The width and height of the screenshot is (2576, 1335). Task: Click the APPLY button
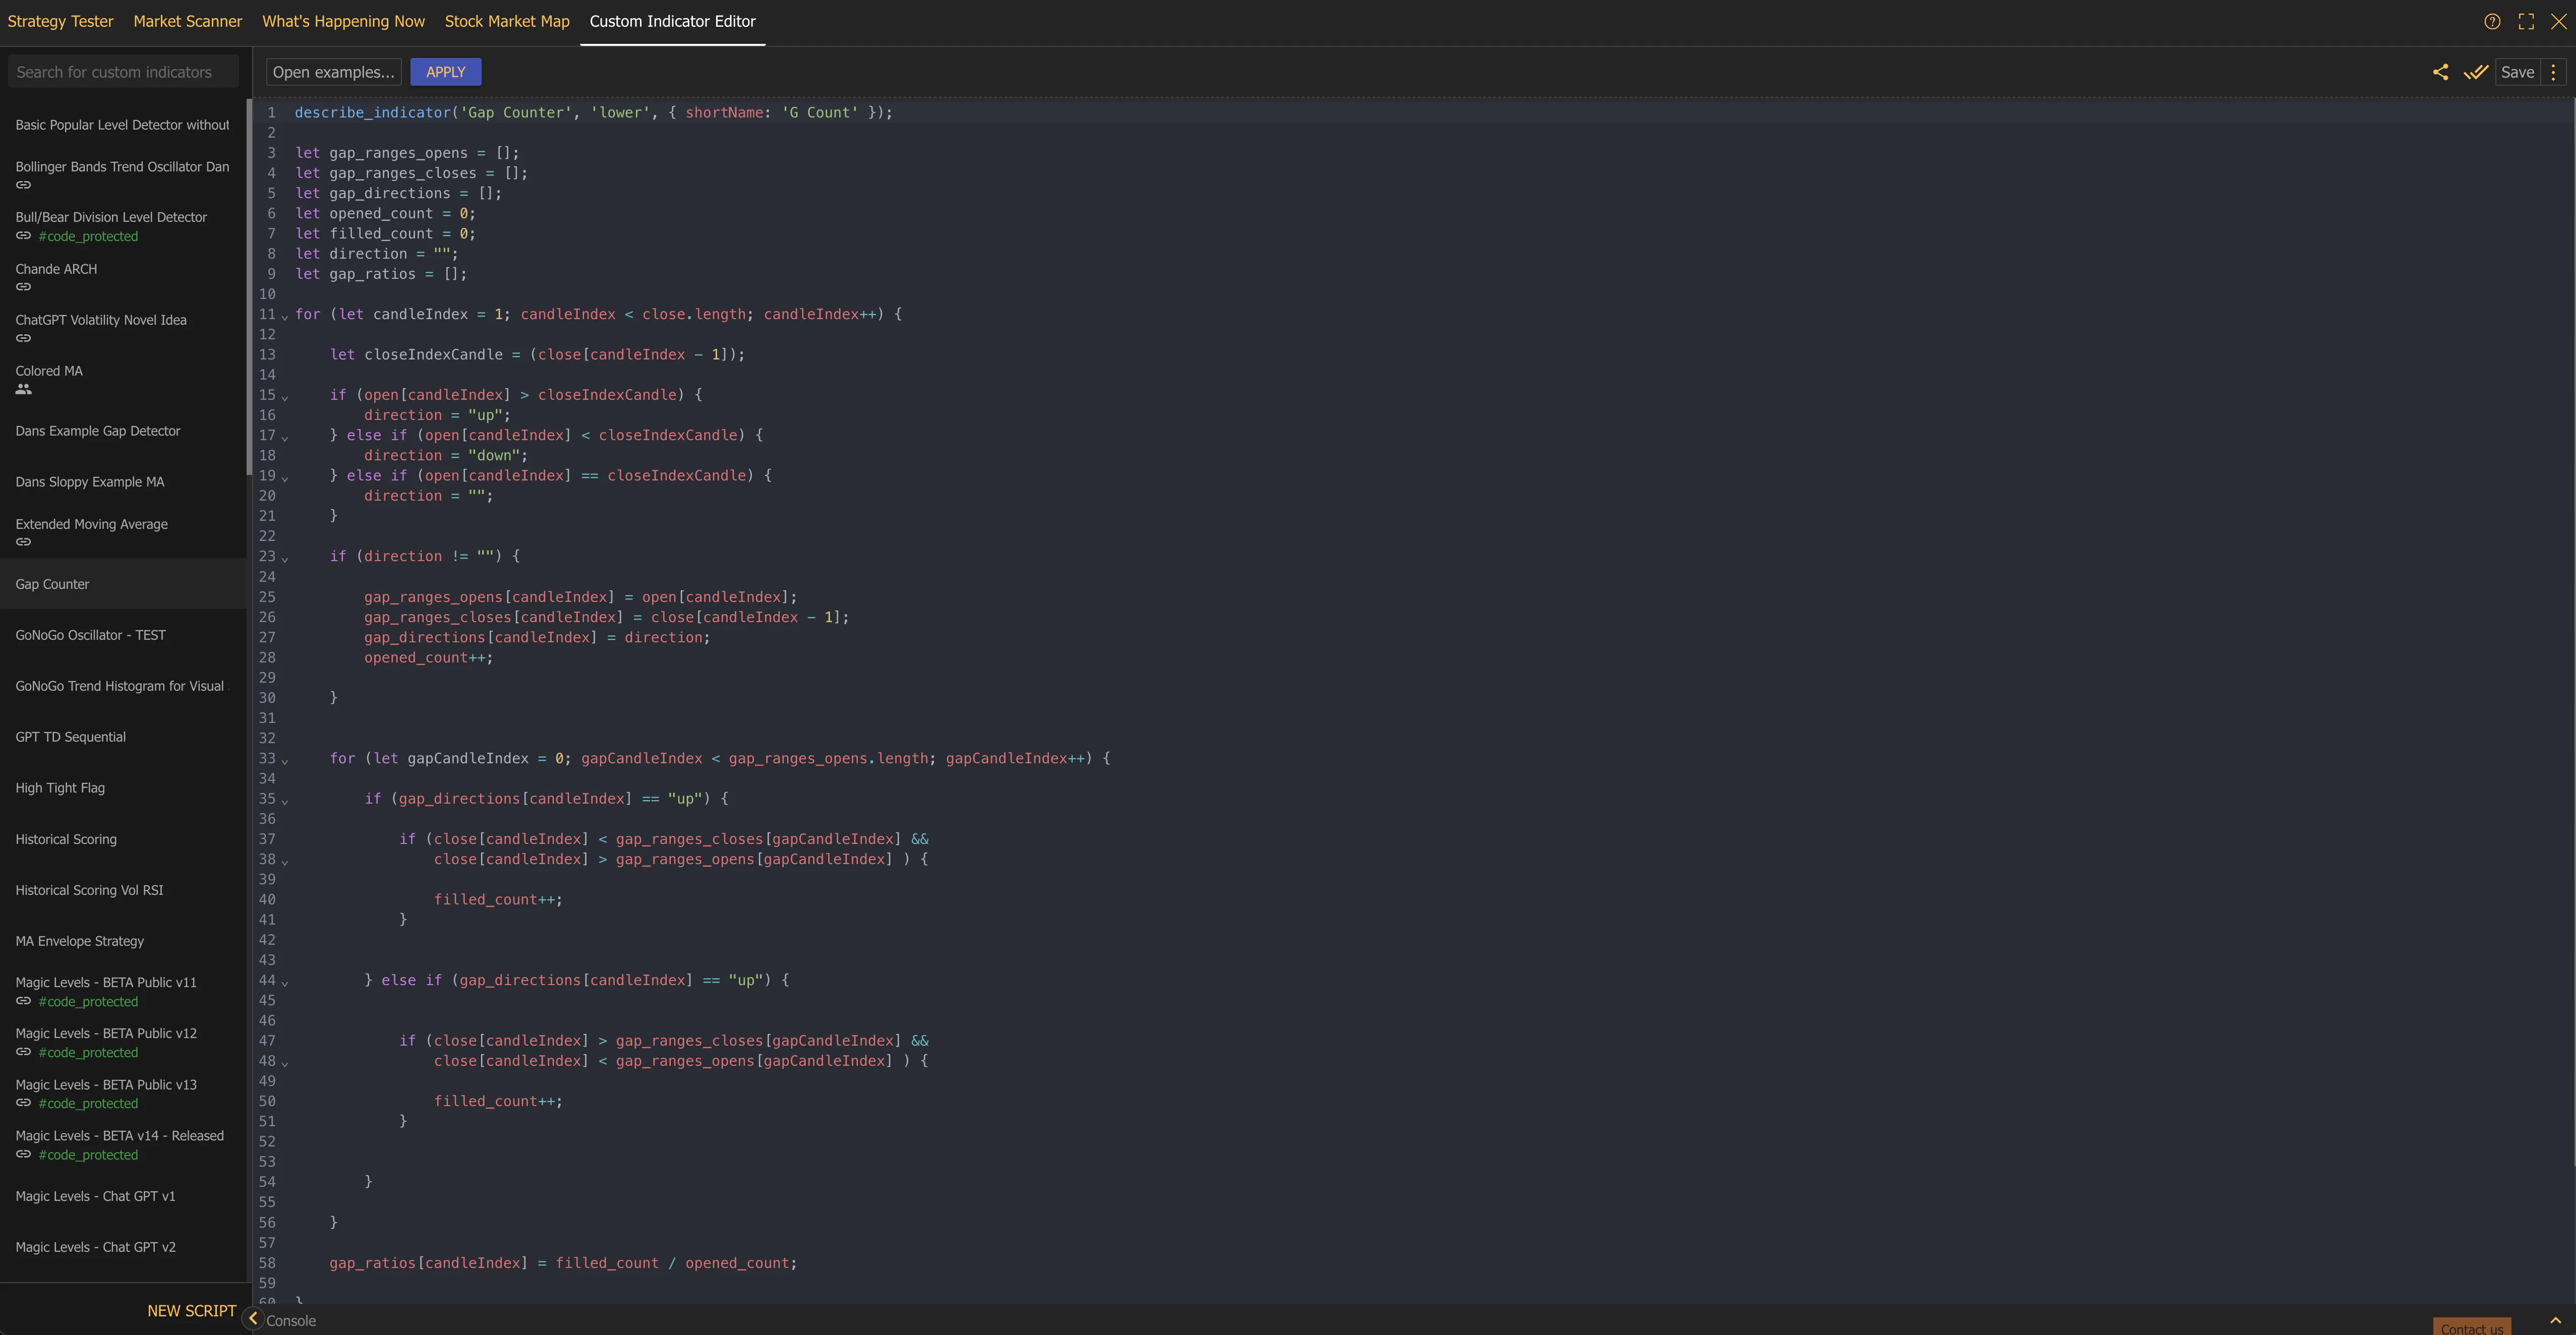[x=445, y=72]
